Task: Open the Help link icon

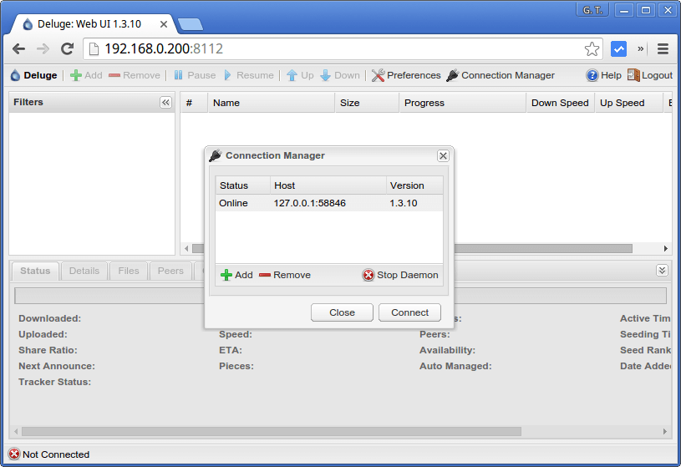Action: [592, 75]
